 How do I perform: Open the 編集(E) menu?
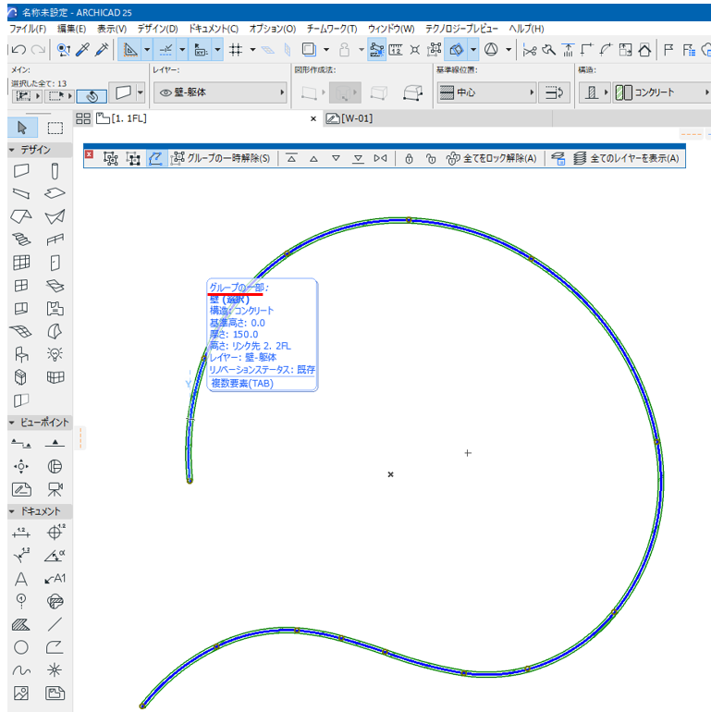(x=71, y=29)
